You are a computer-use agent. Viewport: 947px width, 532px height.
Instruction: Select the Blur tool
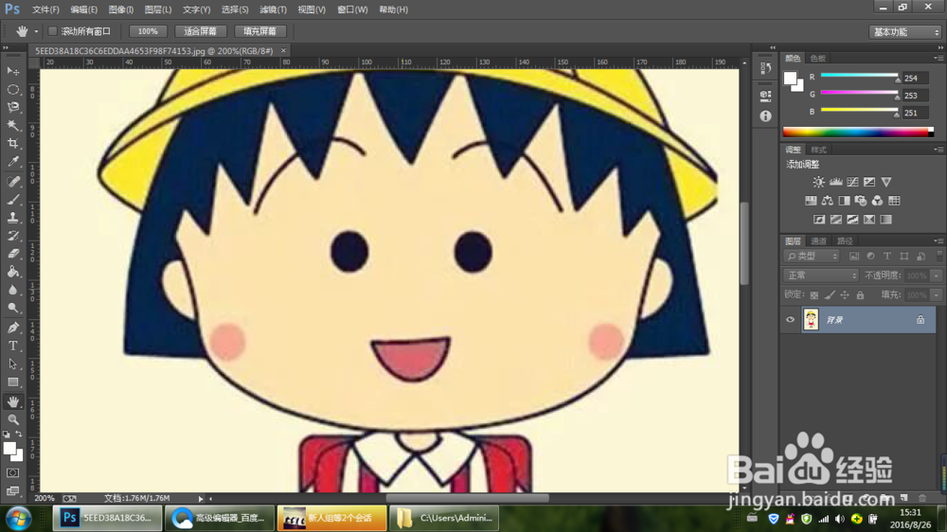click(x=12, y=290)
